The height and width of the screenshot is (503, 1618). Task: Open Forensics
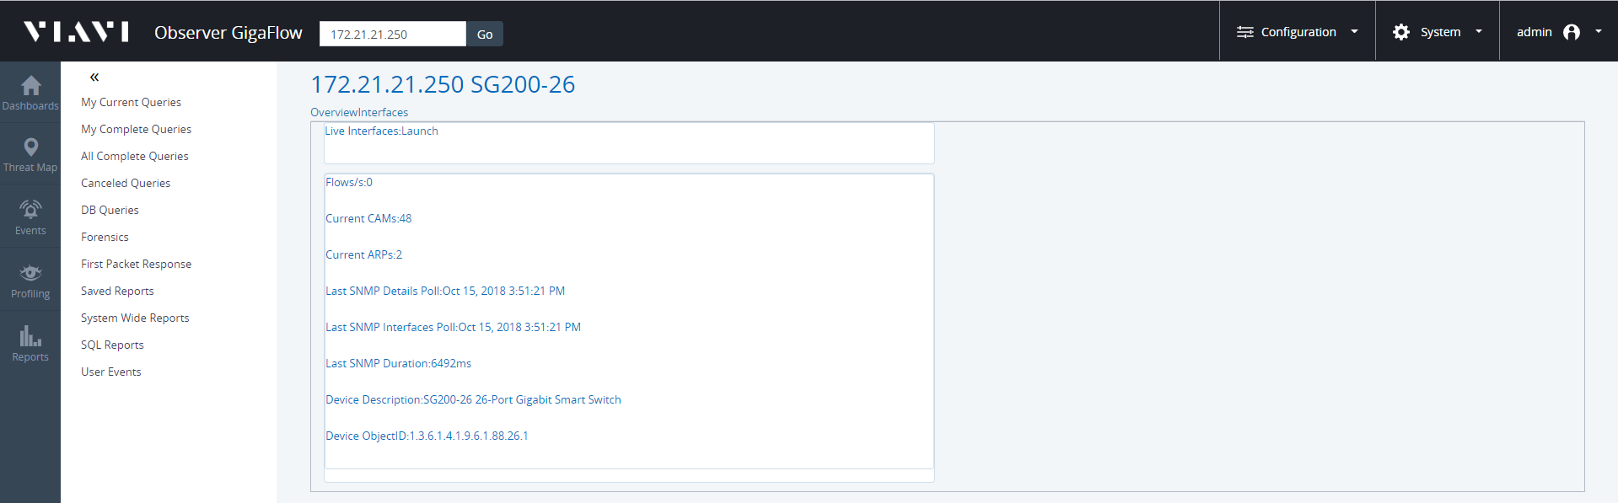click(x=105, y=237)
